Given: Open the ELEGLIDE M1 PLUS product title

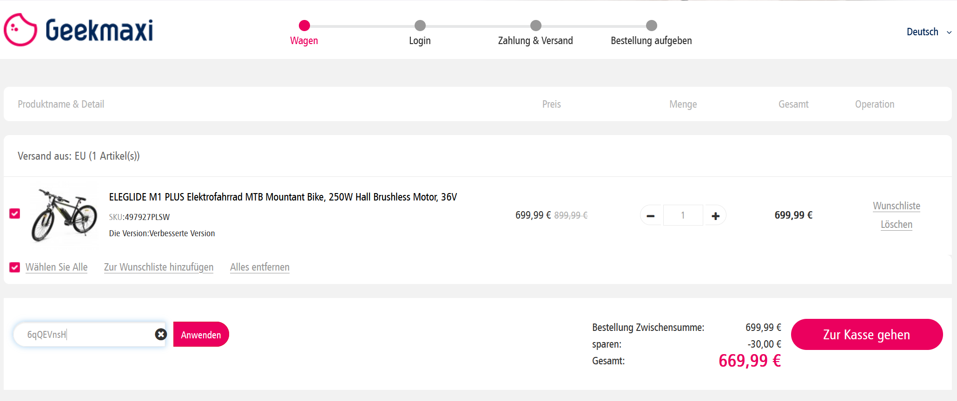Looking at the screenshot, I should click(x=283, y=197).
